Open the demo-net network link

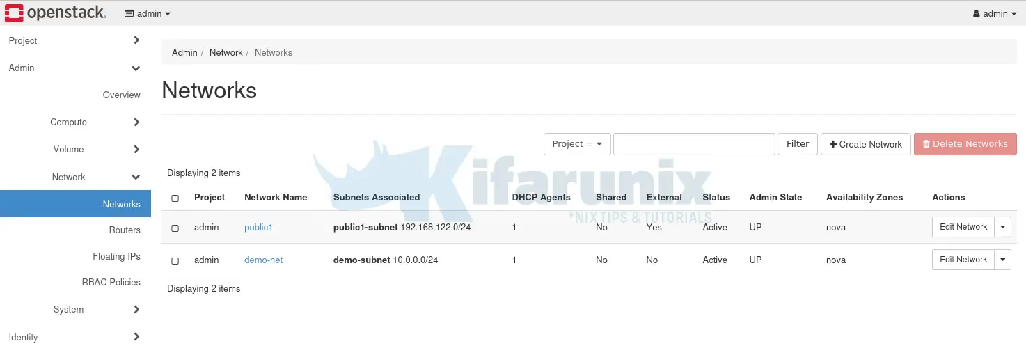pyautogui.click(x=263, y=260)
